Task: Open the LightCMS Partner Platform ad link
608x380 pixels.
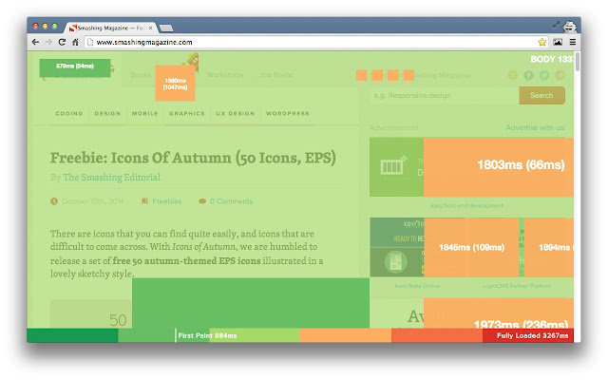Action: 517,286
